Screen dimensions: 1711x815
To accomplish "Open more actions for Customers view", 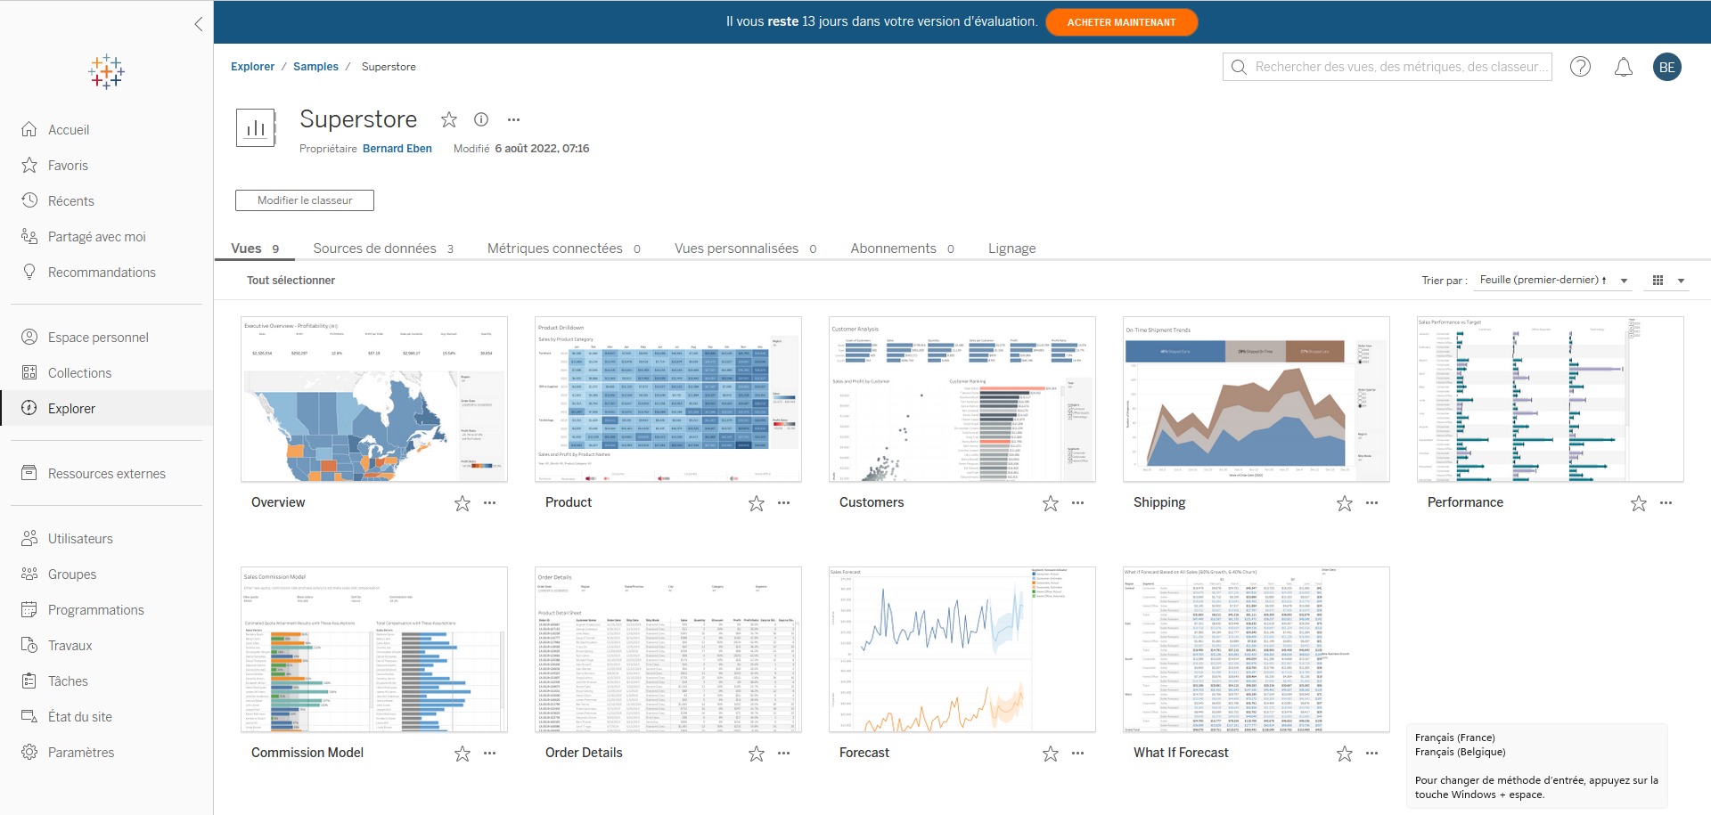I will 1077,503.
